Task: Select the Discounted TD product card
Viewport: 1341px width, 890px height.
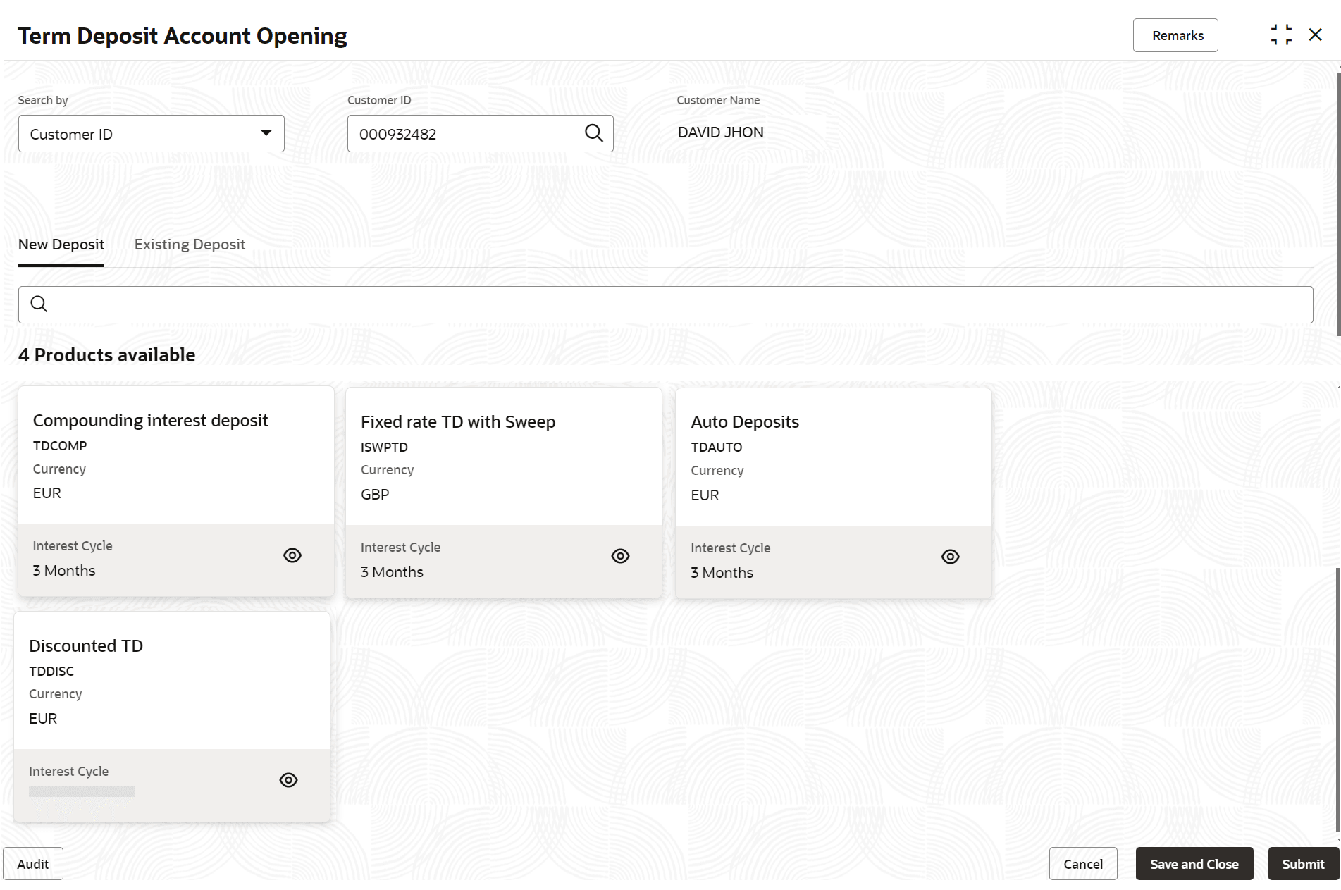Action: click(172, 717)
